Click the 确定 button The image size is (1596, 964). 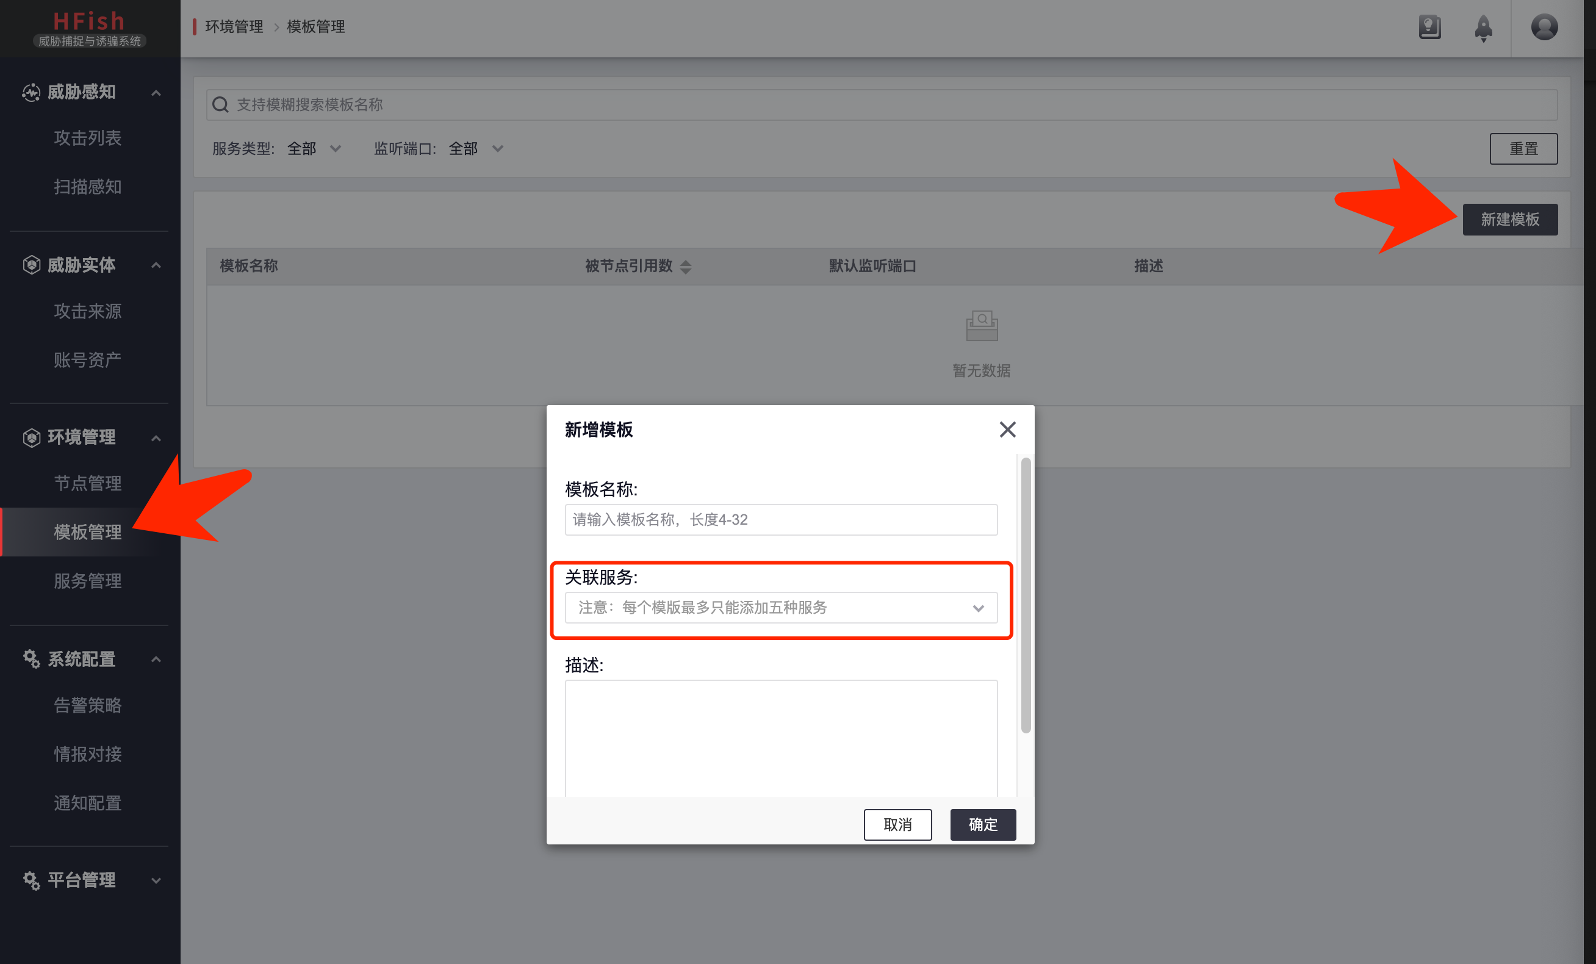click(983, 824)
